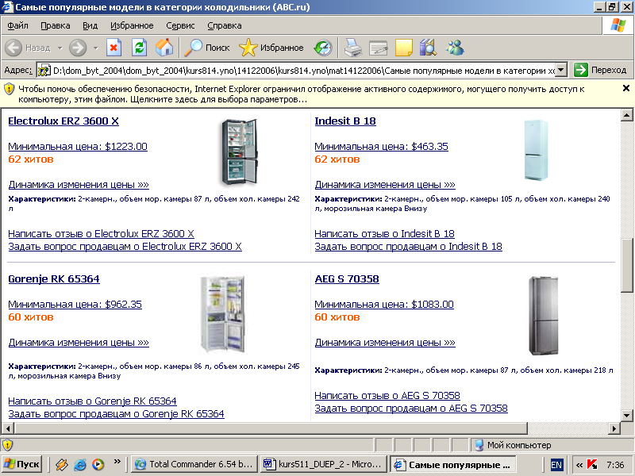Open Messenger people icon
635x476 pixels.
pyautogui.click(x=455, y=48)
